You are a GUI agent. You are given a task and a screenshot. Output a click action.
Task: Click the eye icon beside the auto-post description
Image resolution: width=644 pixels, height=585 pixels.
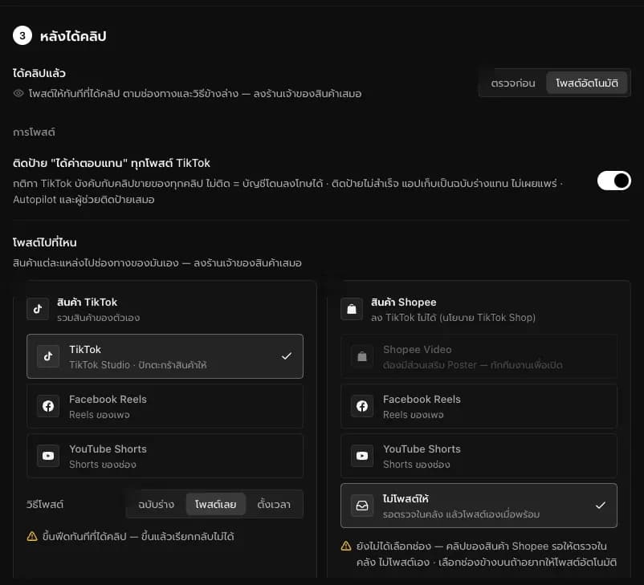(18, 93)
